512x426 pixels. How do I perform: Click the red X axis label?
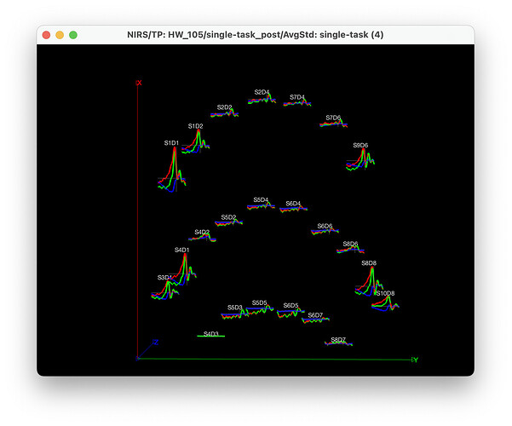(139, 83)
